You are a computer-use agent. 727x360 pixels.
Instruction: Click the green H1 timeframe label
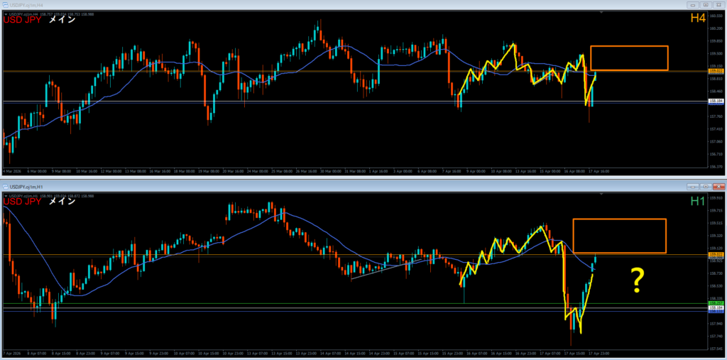click(x=696, y=202)
